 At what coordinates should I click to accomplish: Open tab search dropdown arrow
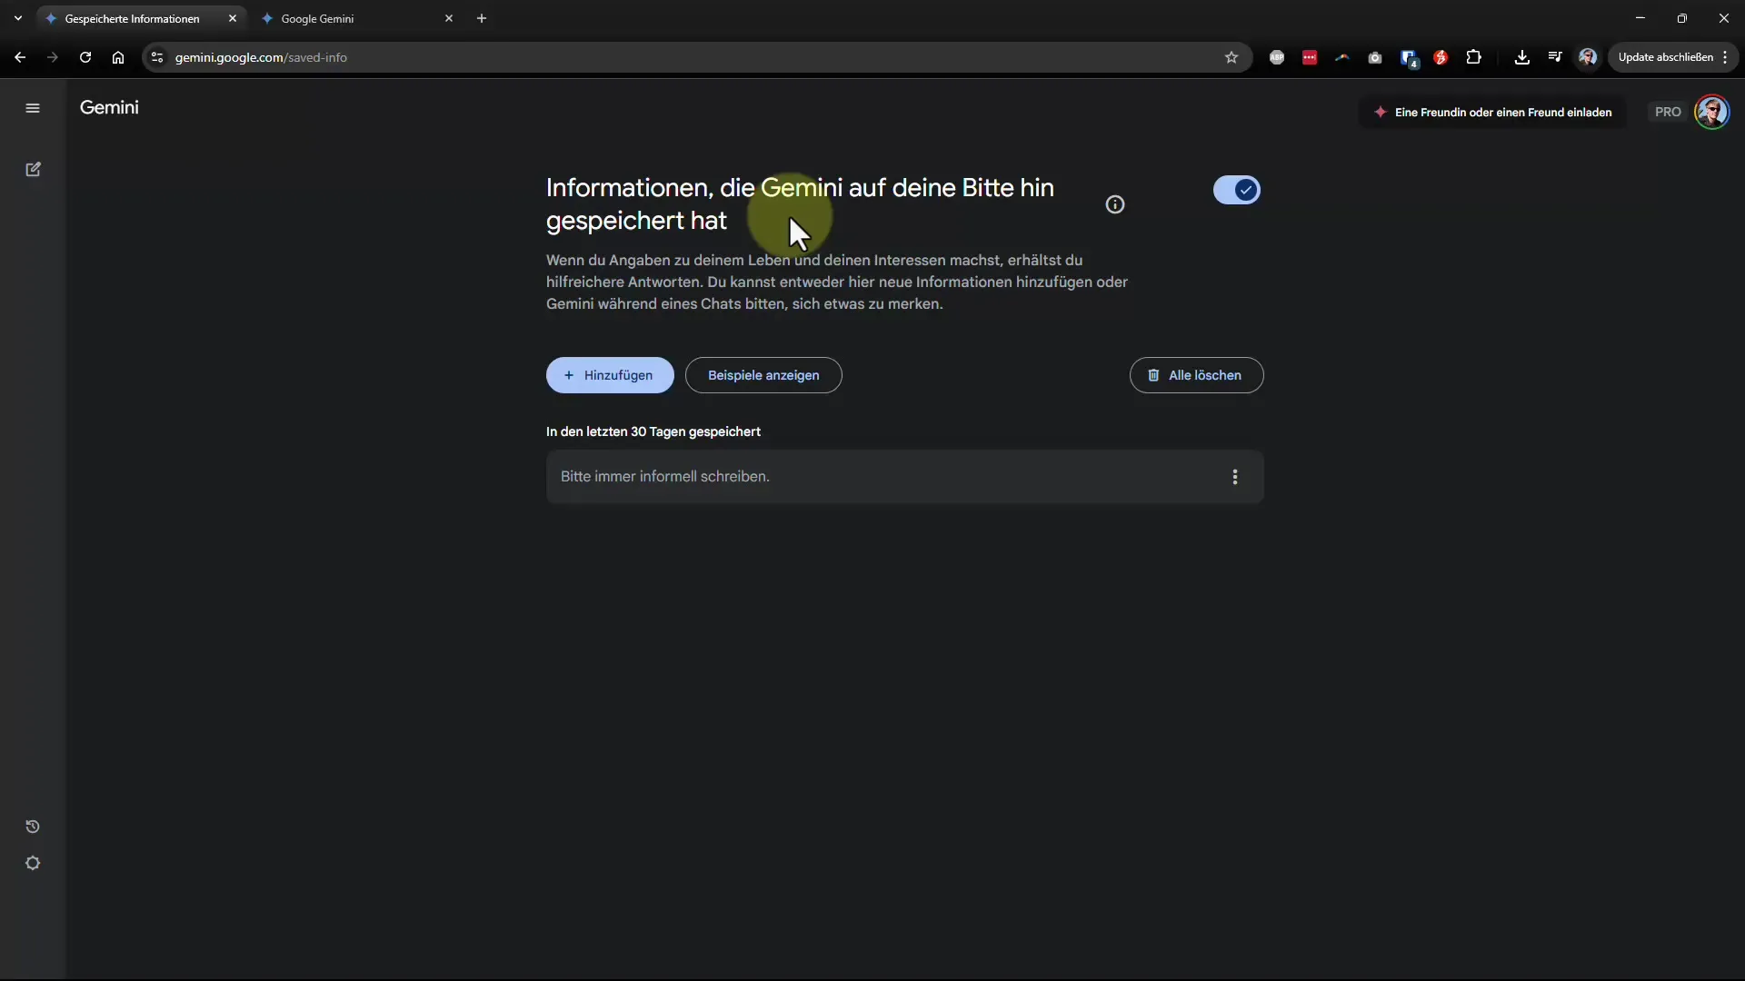(18, 18)
